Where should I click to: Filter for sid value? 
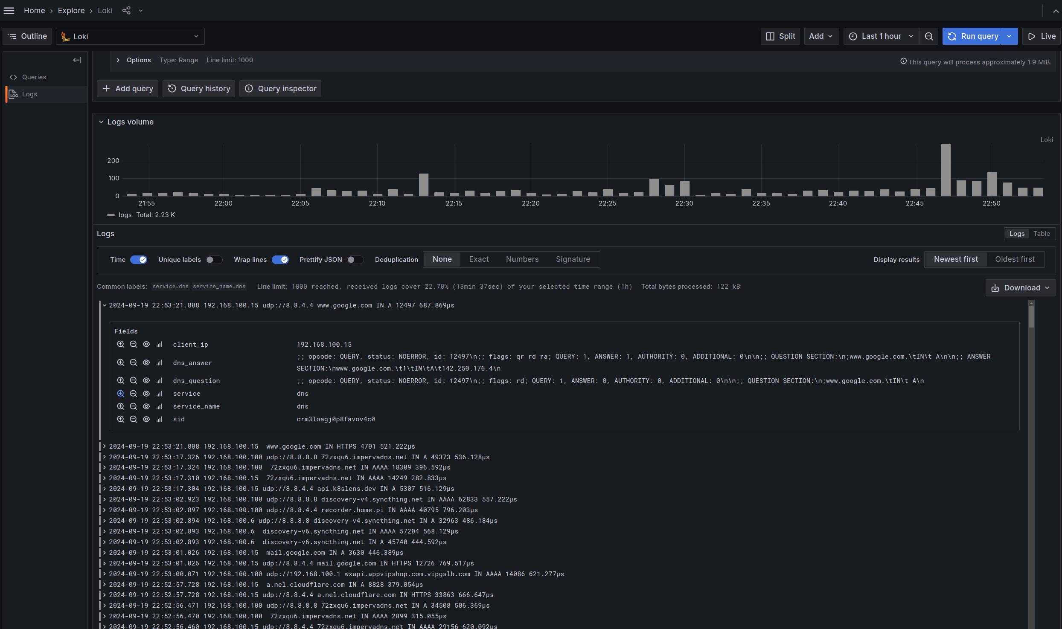click(121, 419)
